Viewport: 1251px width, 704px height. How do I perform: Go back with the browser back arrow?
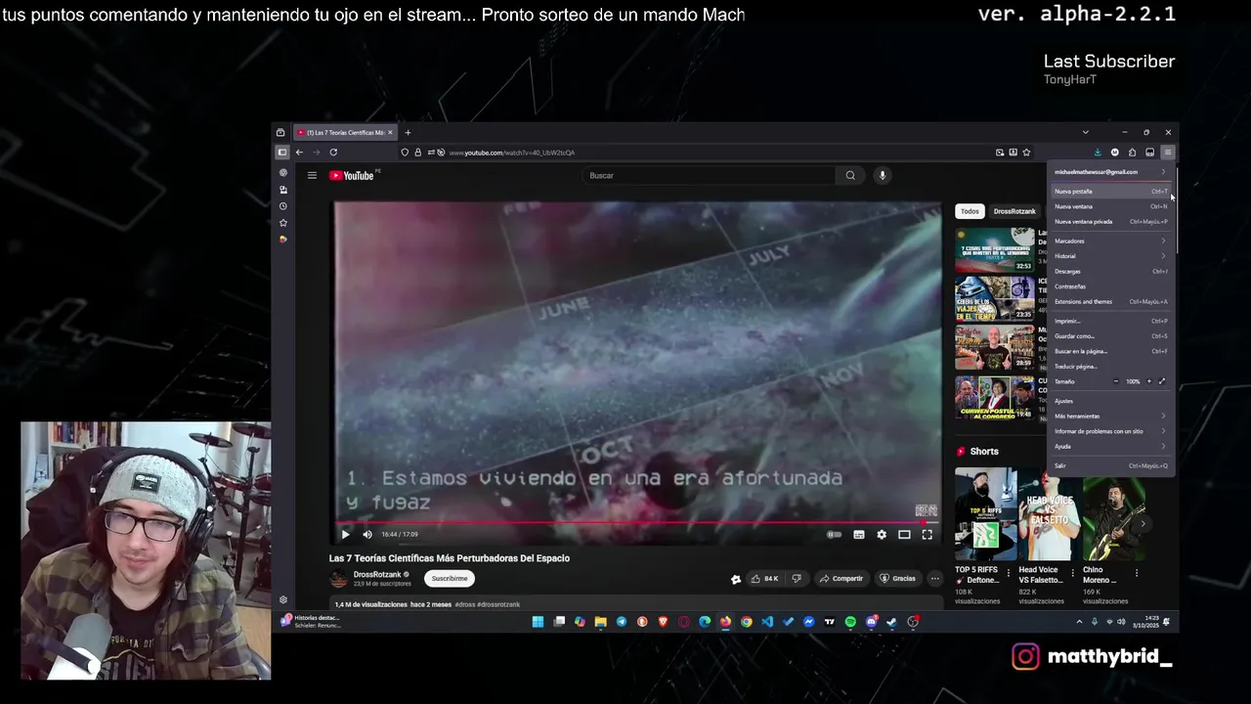click(x=299, y=153)
